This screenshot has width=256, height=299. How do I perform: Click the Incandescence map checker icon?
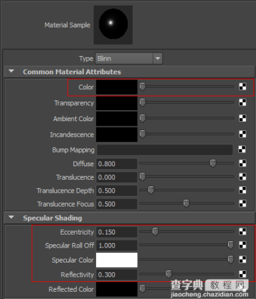point(242,134)
